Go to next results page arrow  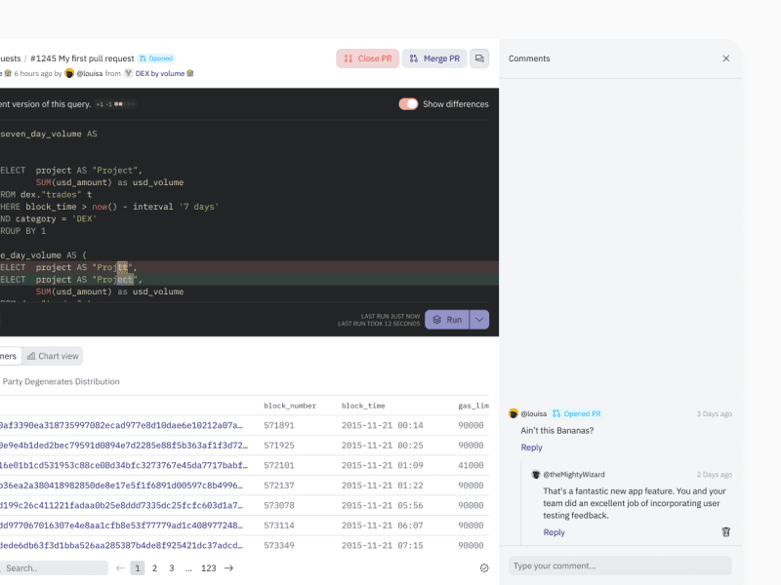(229, 567)
